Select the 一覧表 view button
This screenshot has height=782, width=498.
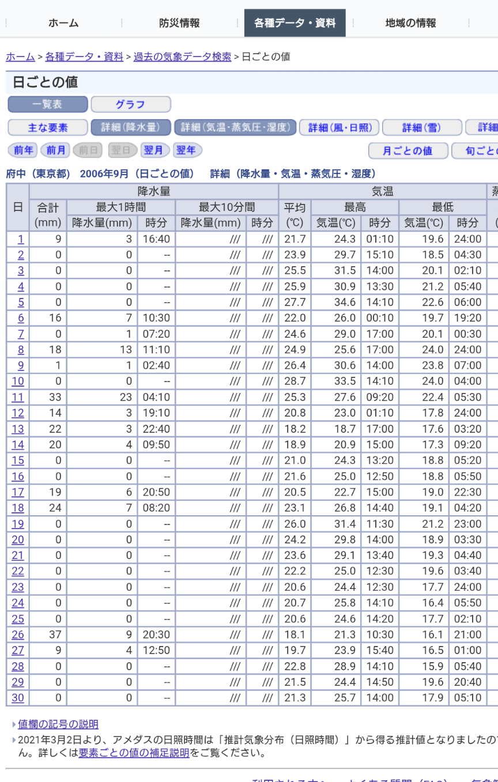(48, 105)
